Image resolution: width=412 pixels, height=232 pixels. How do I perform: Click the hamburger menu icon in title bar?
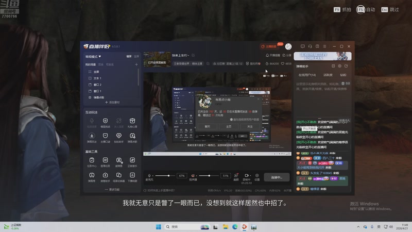[325, 46]
